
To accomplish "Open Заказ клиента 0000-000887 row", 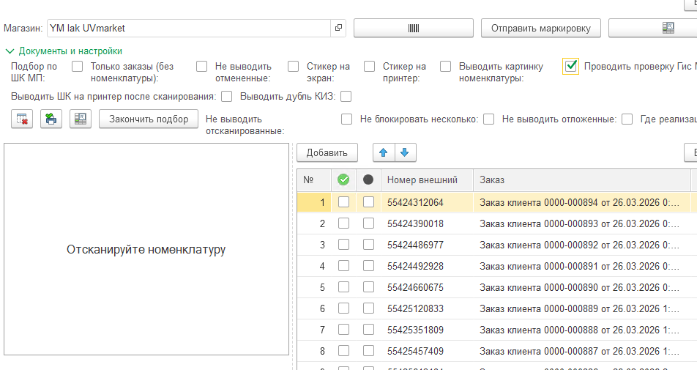I will pyautogui.click(x=582, y=352).
